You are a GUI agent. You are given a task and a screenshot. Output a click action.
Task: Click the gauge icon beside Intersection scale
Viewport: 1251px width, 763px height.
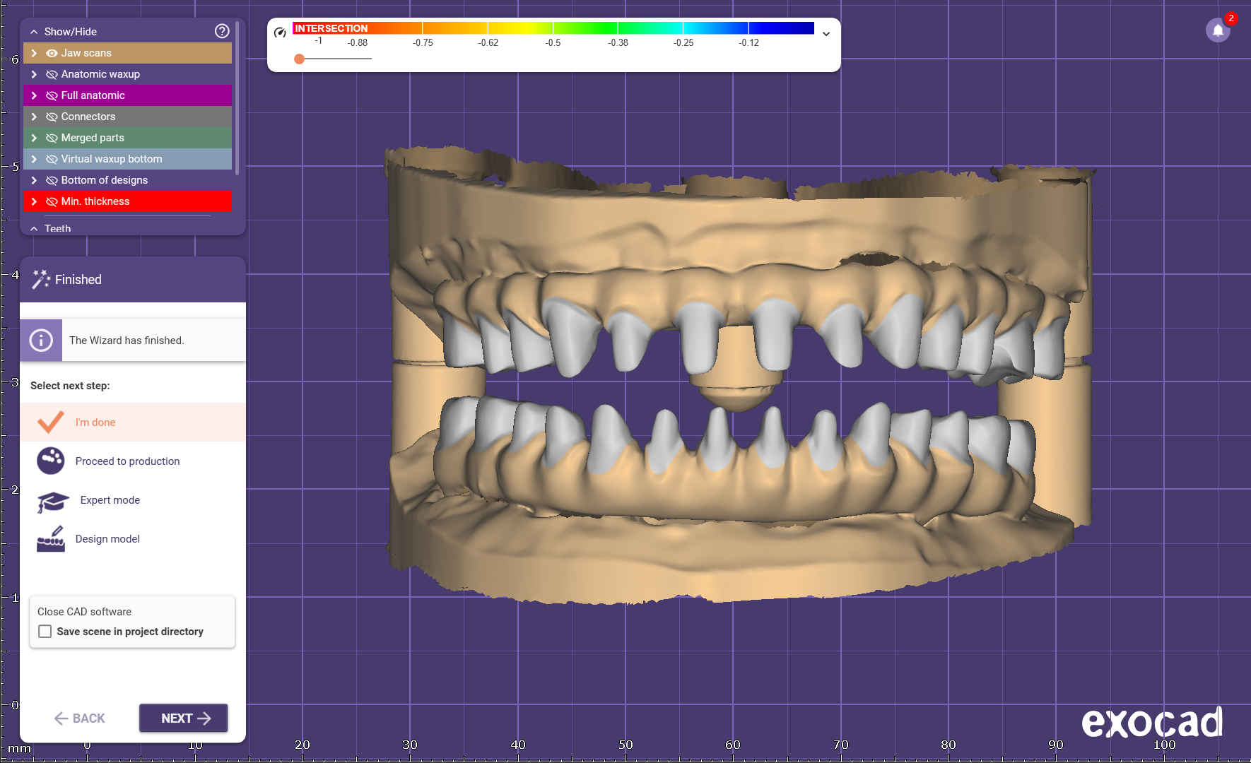280,32
